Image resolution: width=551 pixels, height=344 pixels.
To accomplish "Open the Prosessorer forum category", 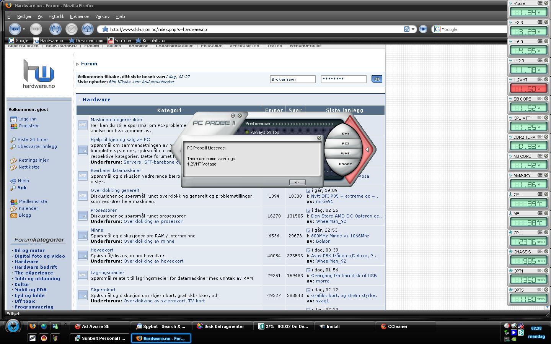I will pos(104,210).
